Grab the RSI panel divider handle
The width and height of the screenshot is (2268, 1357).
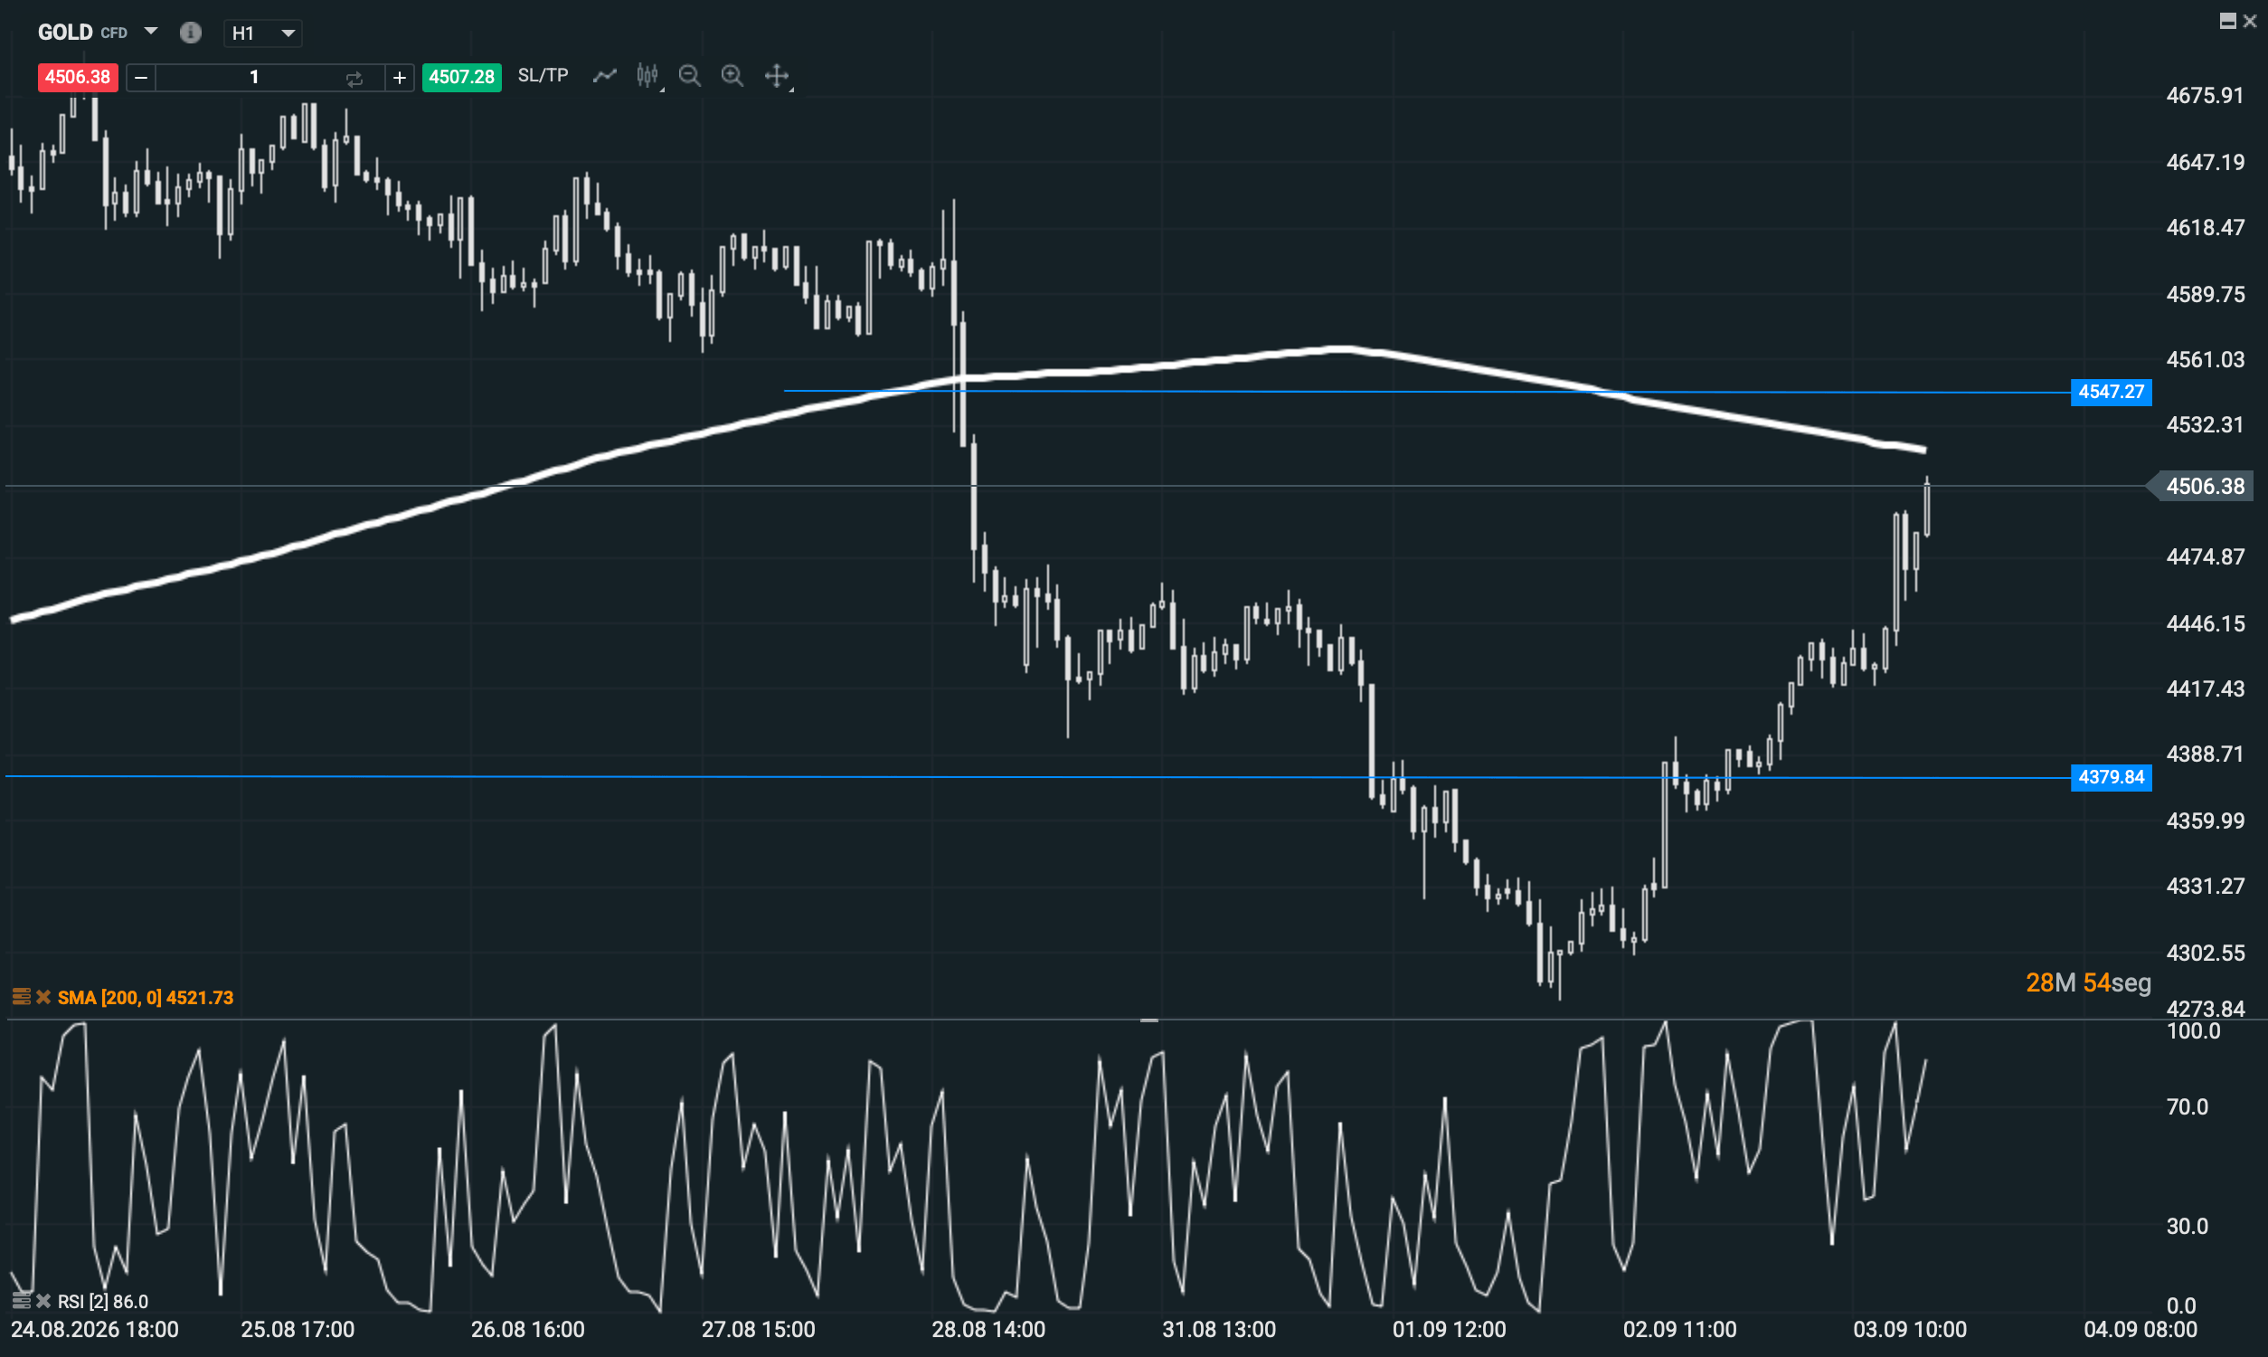[1148, 1020]
